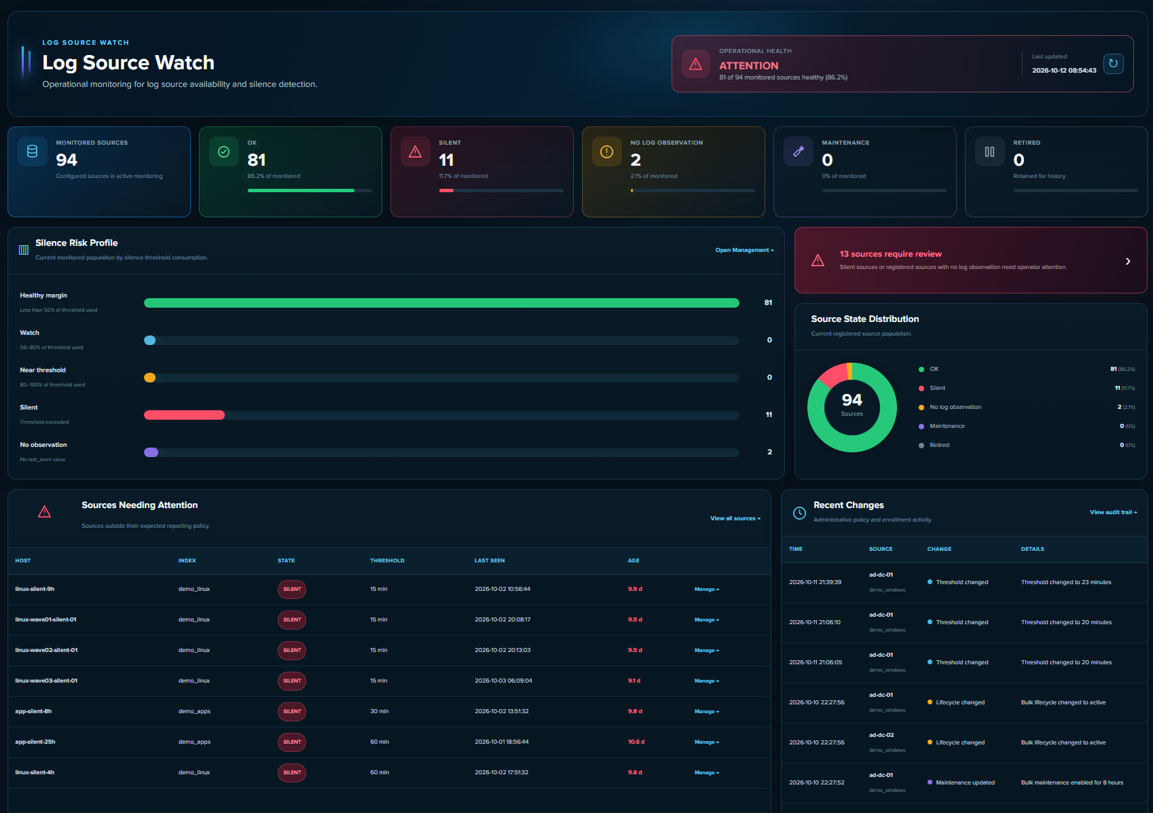
Task: Click age value 10.6 d
Action: click(636, 742)
